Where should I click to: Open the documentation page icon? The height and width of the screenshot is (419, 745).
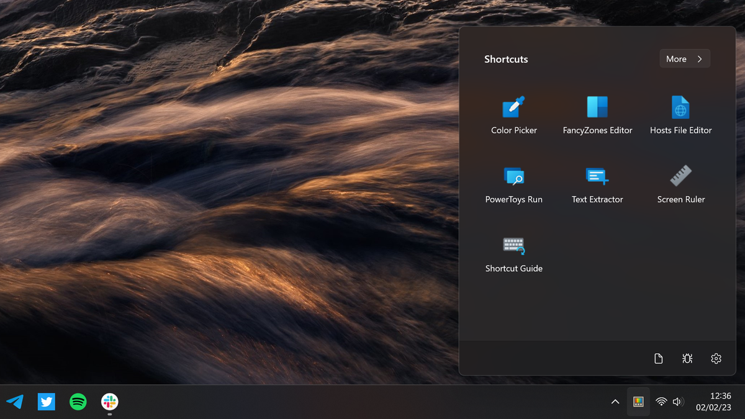(658, 359)
